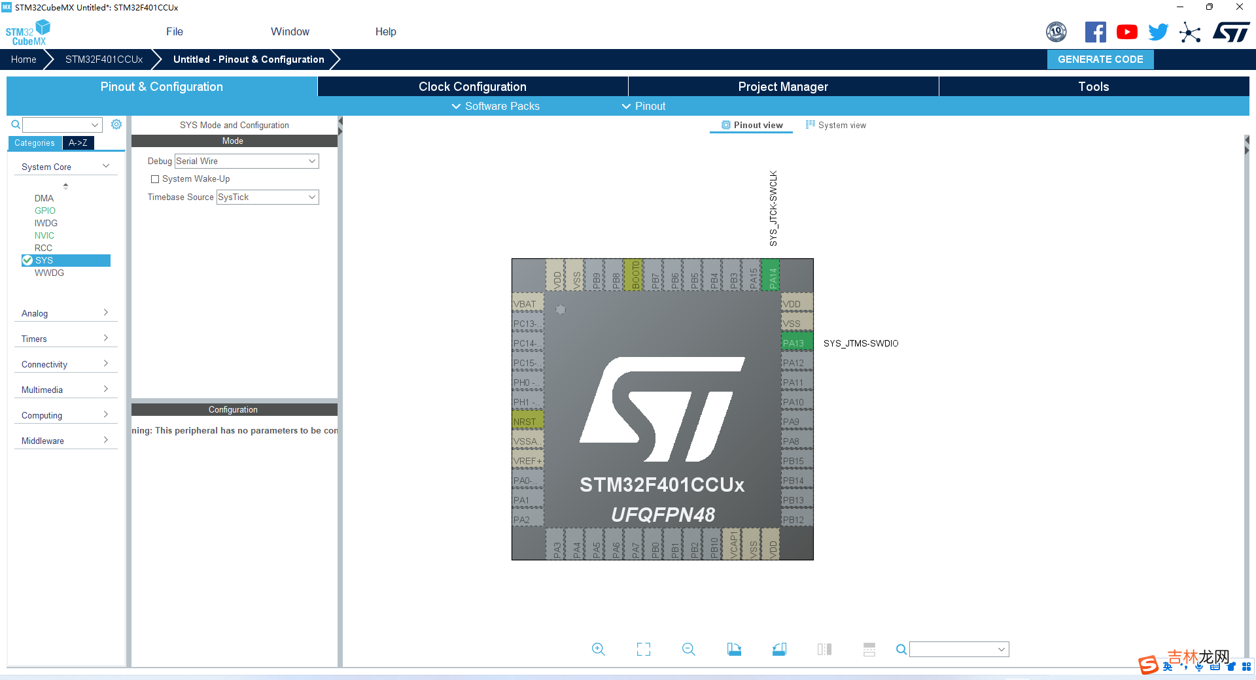Open the Debug Serial Wire dropdown

(247, 161)
